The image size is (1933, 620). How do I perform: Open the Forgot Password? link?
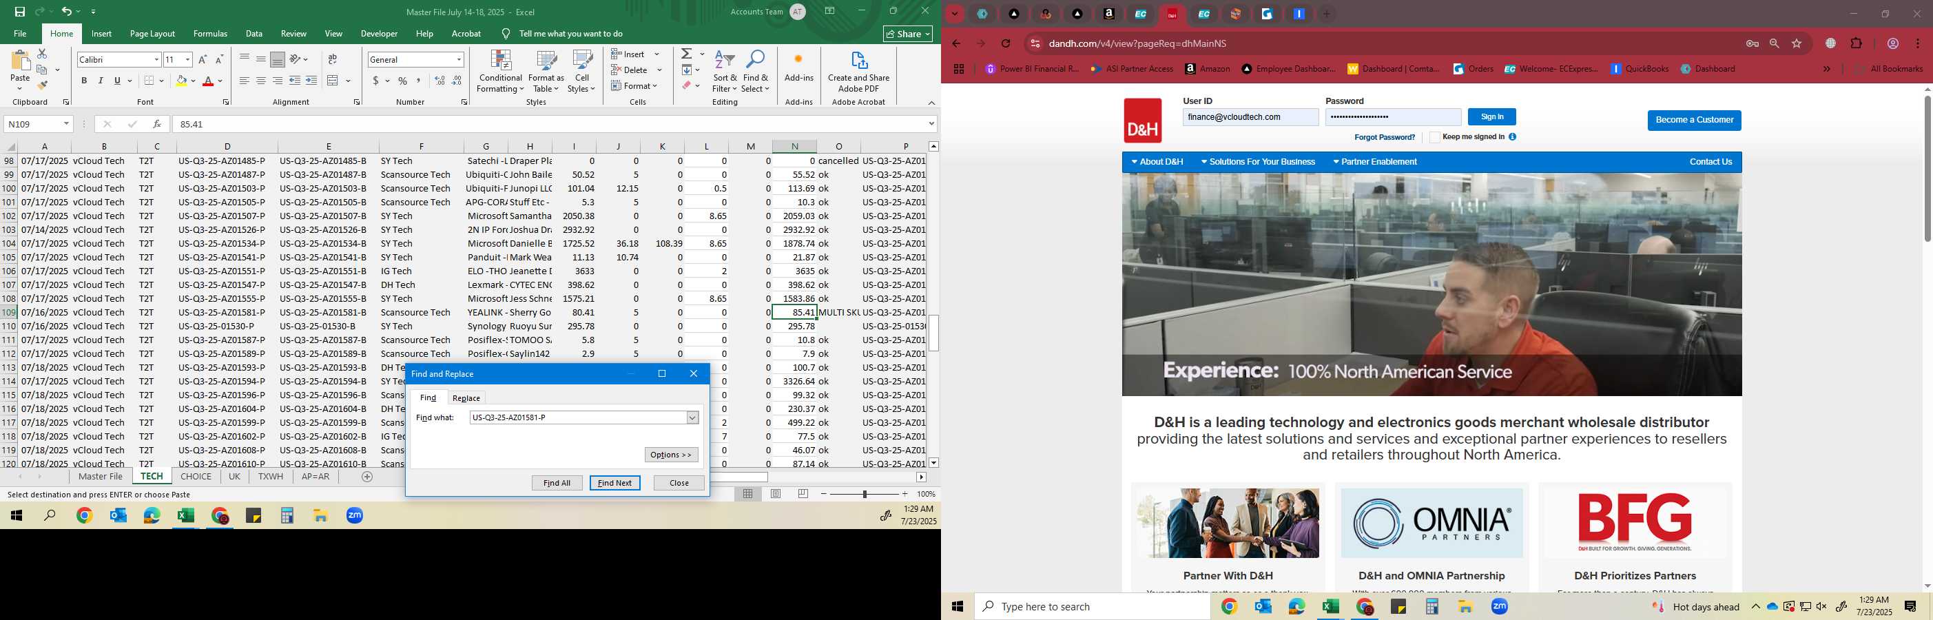[1385, 137]
